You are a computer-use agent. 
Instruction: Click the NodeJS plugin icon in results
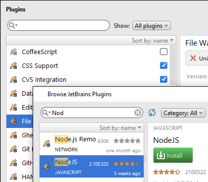47,166
